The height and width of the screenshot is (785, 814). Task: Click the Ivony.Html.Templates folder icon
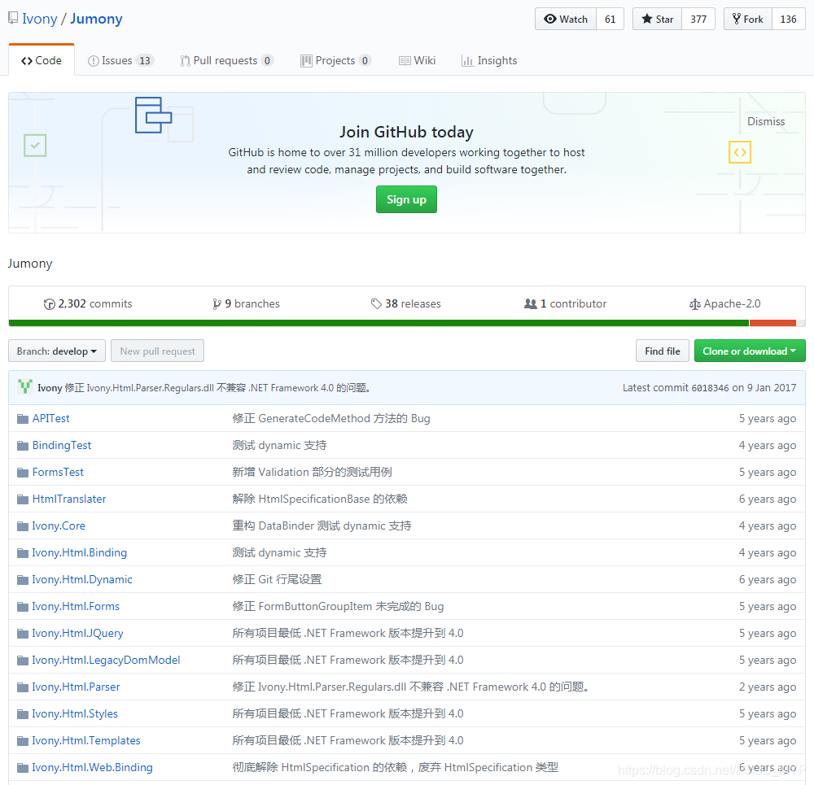click(22, 741)
